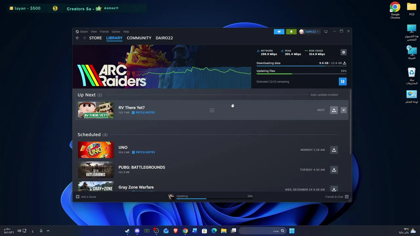Click the Scheduled section header
The width and height of the screenshot is (420, 236).
pos(92,135)
